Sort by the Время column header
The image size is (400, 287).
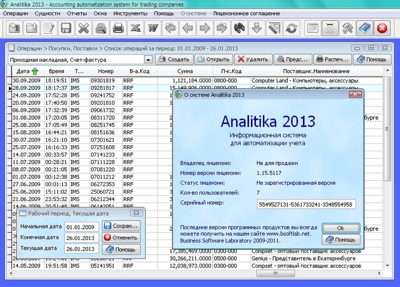(56, 71)
